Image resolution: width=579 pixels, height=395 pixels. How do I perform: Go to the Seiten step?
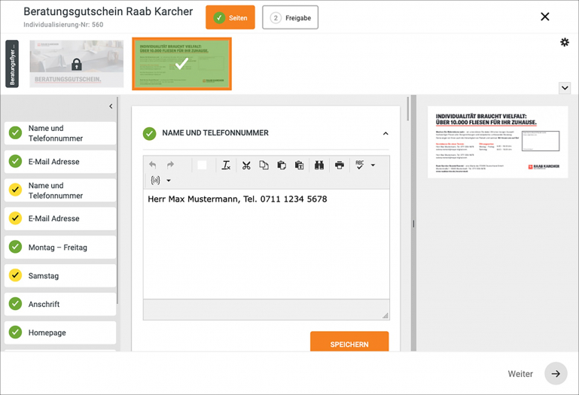(230, 17)
